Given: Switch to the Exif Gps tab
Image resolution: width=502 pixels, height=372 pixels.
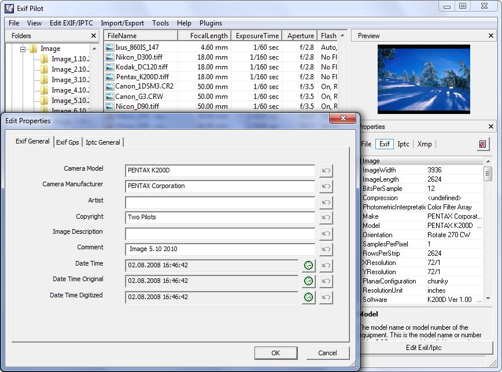Looking at the screenshot, I should [x=68, y=142].
